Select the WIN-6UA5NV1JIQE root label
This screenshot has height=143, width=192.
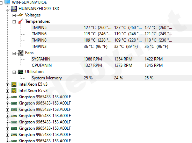(x=29, y=2)
